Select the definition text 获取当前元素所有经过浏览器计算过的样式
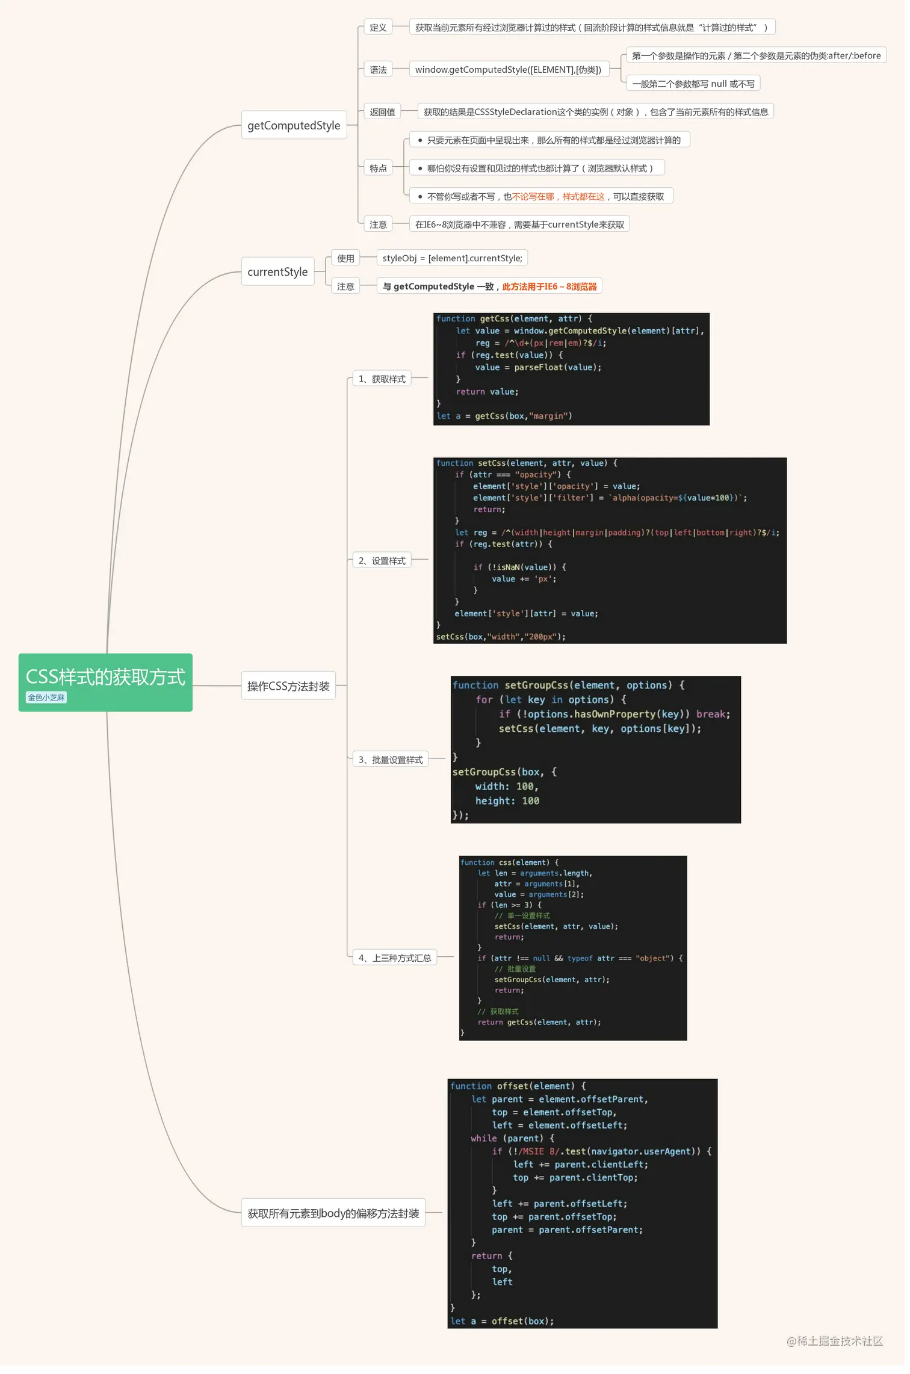The width and height of the screenshot is (910, 1374). [x=595, y=28]
